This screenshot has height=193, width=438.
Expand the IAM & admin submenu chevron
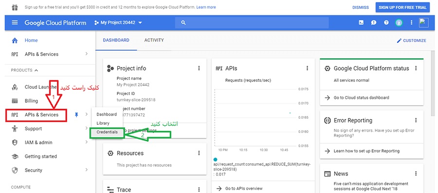[86, 142]
